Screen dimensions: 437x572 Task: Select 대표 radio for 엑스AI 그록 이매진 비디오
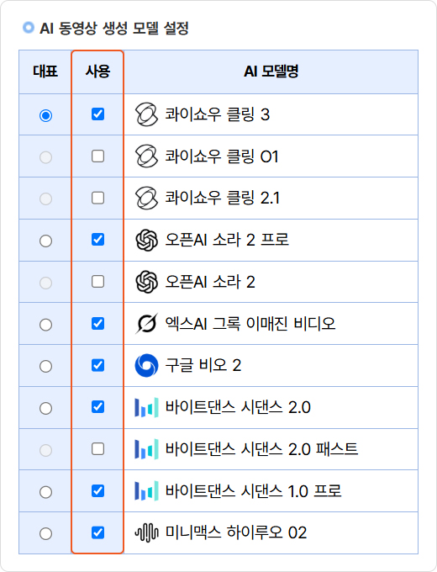[45, 325]
